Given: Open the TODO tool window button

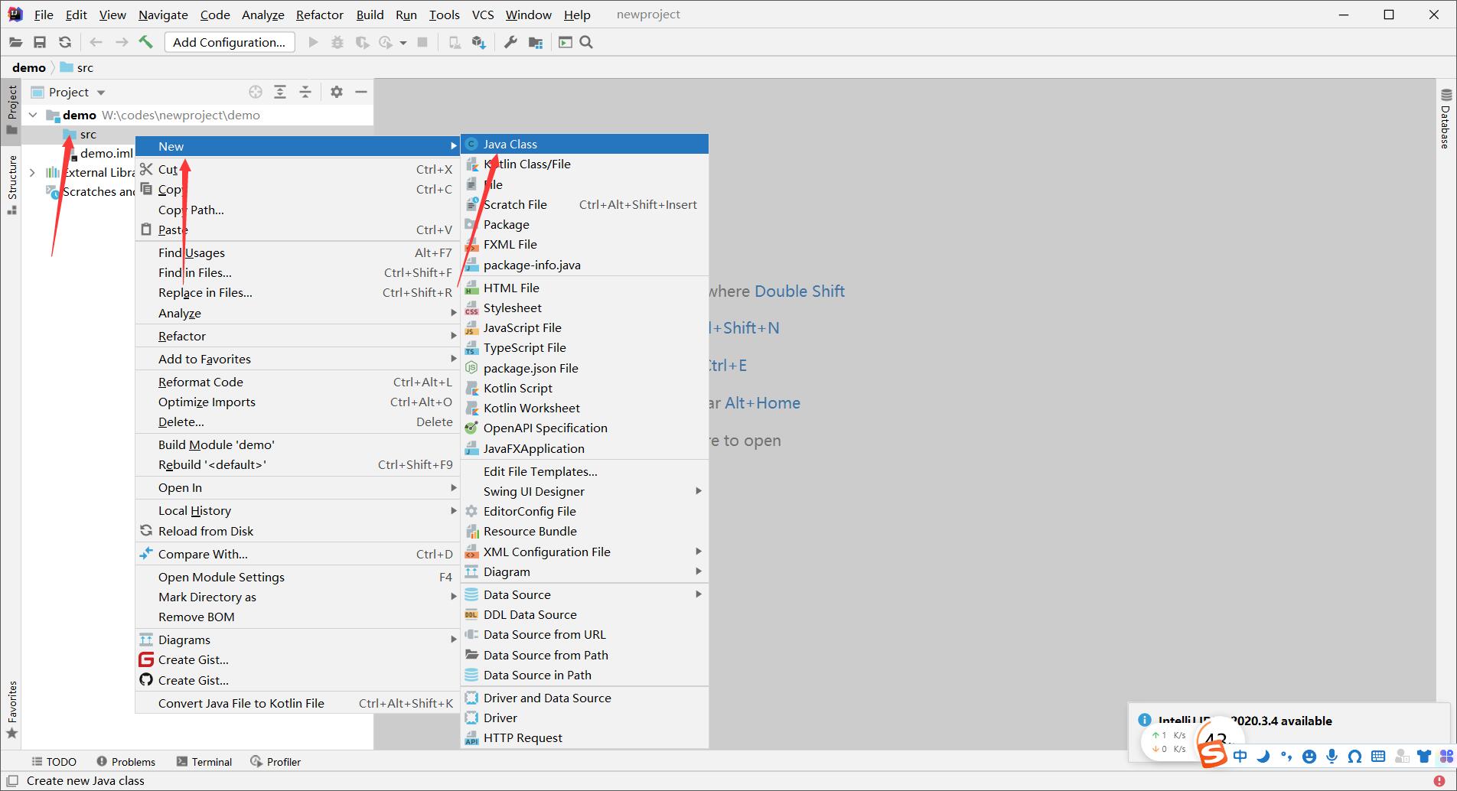Looking at the screenshot, I should point(54,762).
